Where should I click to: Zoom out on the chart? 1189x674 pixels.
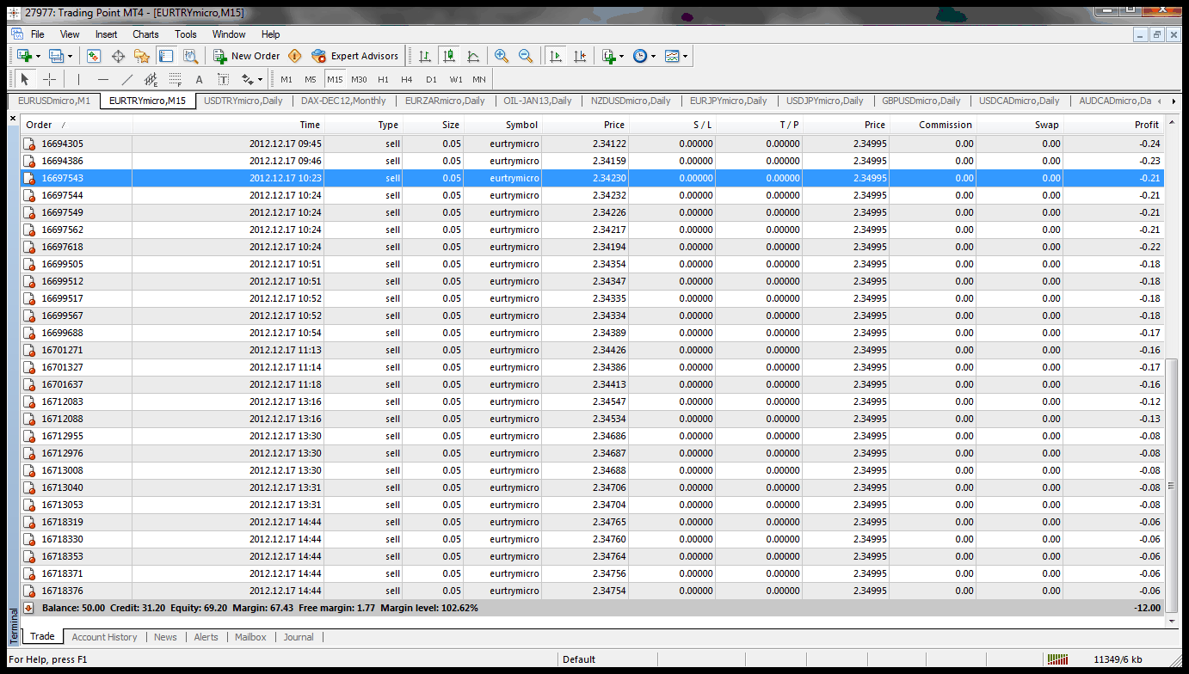(x=526, y=56)
